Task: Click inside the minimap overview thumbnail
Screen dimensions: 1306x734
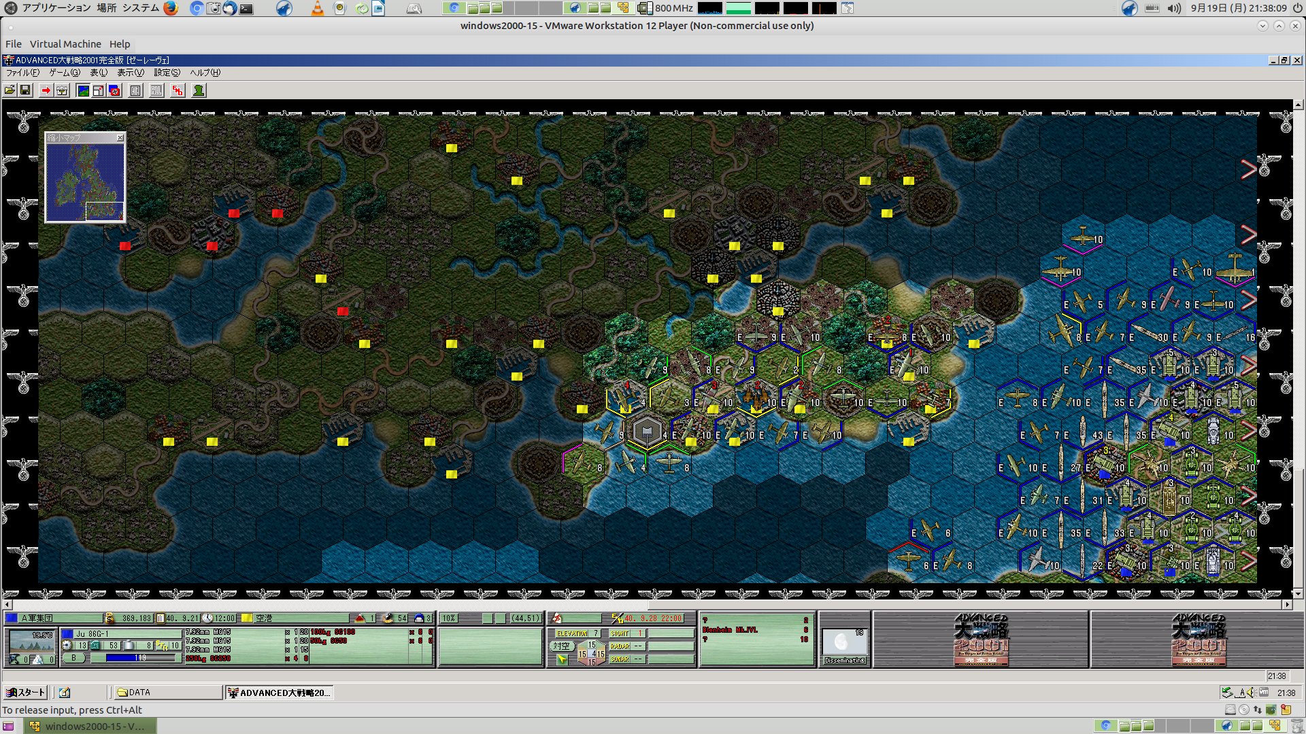Action: coord(85,182)
